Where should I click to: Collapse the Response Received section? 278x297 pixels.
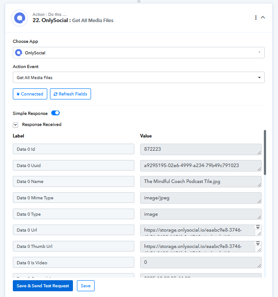click(15, 125)
